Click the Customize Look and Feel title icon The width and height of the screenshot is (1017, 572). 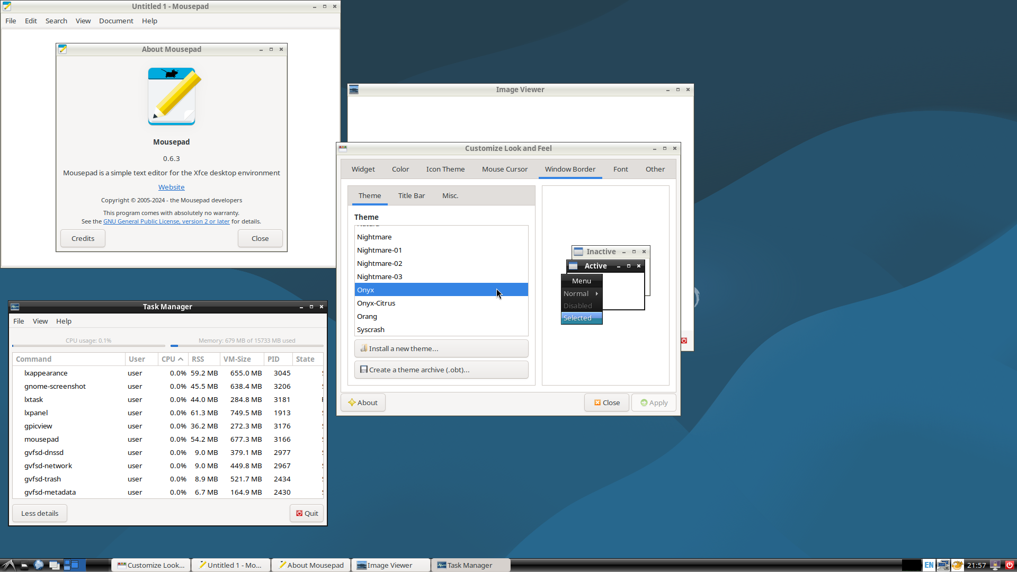[x=343, y=148]
